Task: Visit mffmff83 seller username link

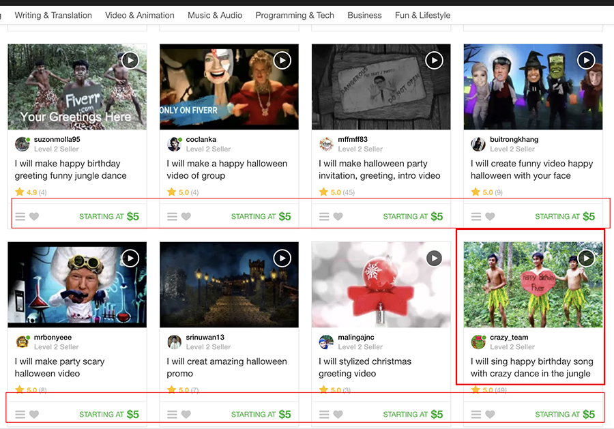Action: 353,139
